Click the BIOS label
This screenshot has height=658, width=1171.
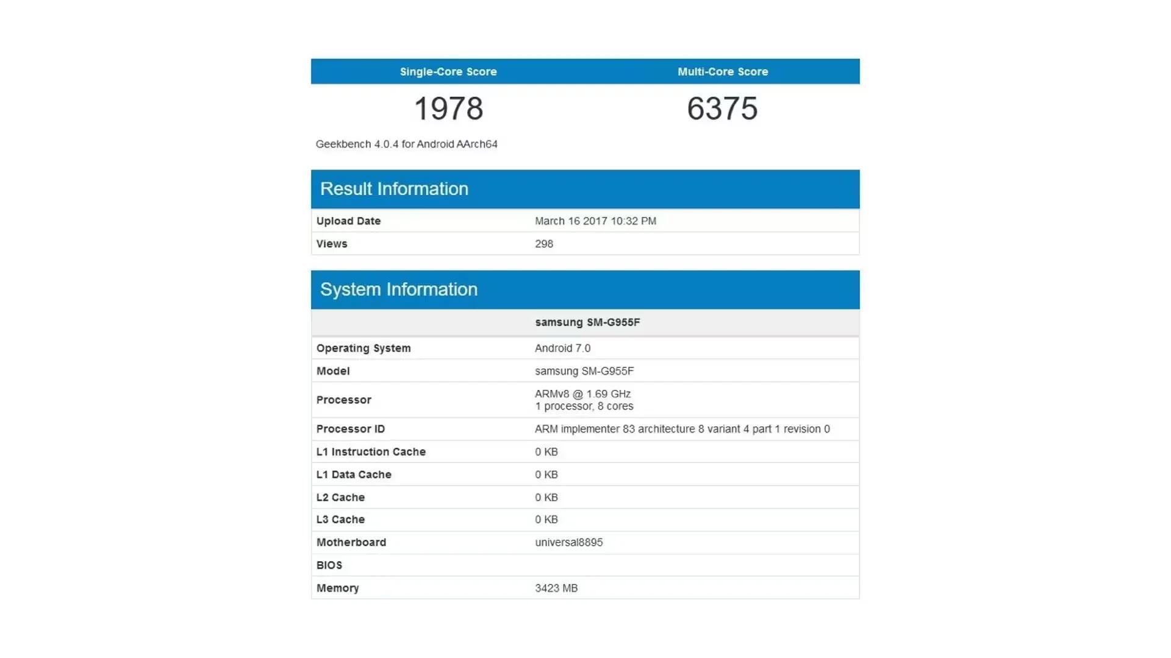coord(329,565)
